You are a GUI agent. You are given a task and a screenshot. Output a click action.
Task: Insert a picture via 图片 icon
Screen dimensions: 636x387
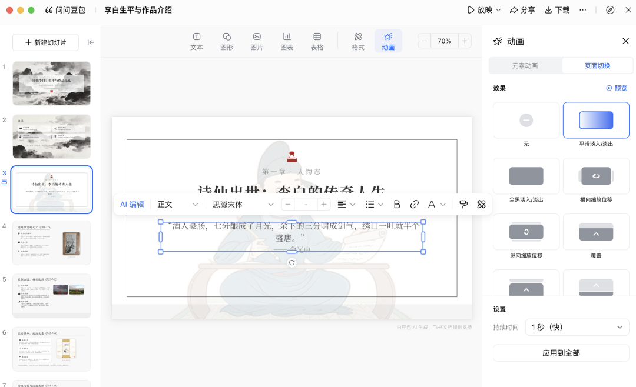click(x=257, y=41)
